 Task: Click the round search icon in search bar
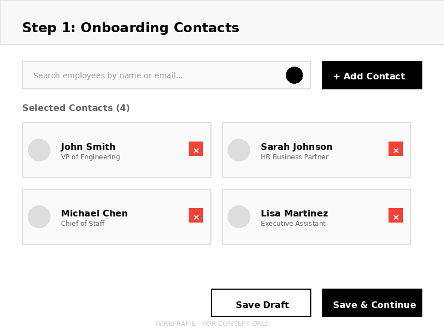tap(294, 75)
